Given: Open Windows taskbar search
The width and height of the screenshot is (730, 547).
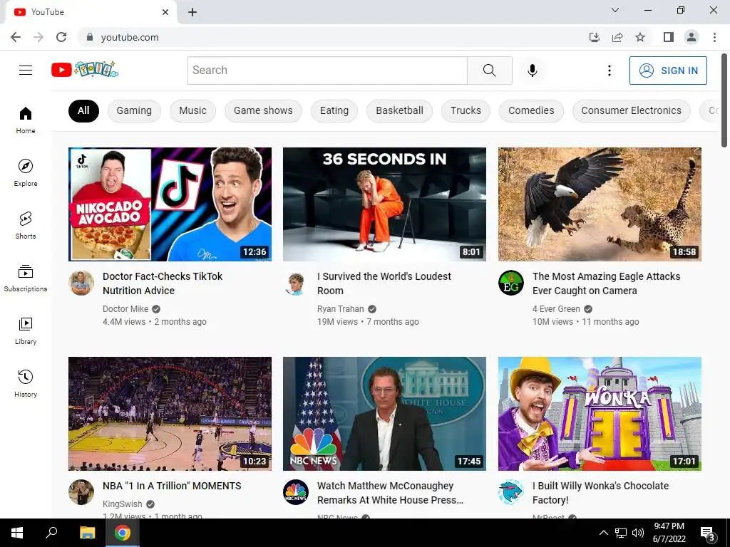Looking at the screenshot, I should point(51,533).
